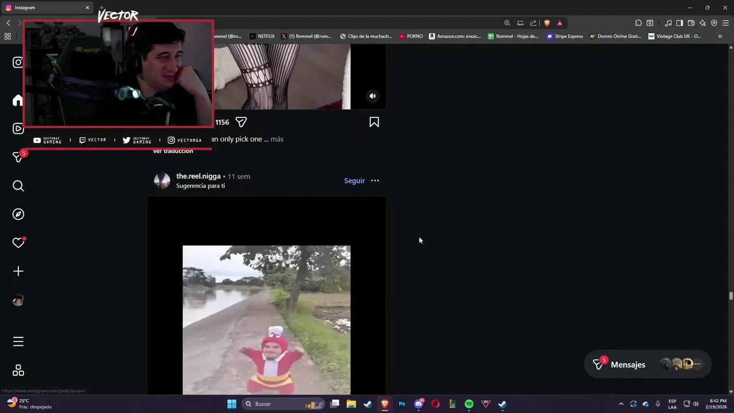Open File Explorer from the taskbar
734x413 pixels.
point(351,404)
